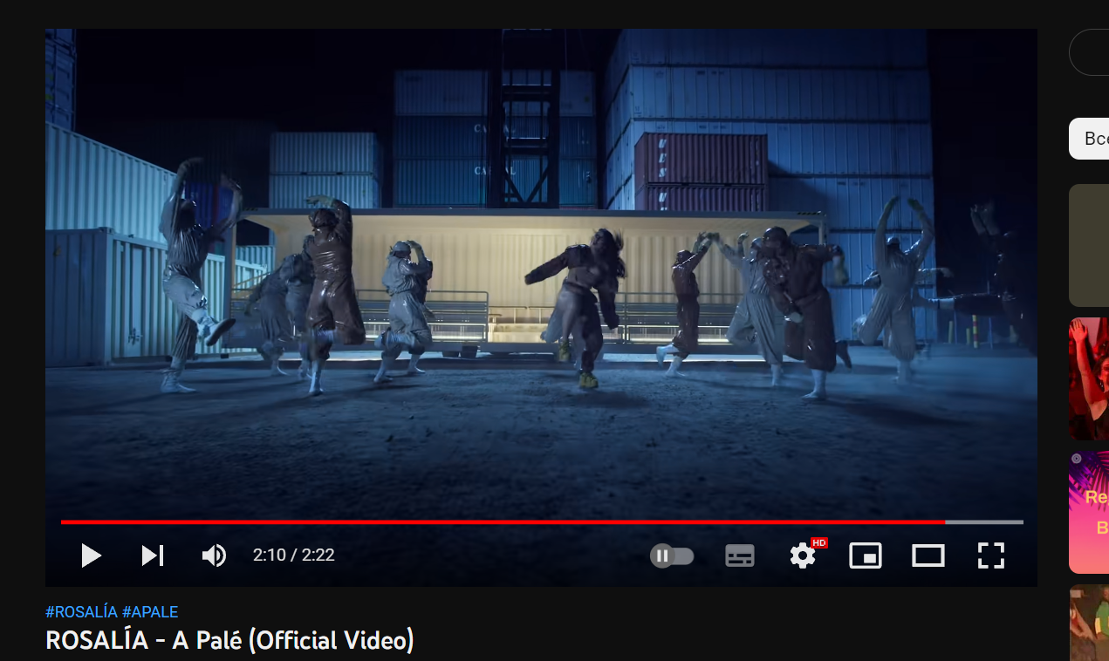Viewport: 1109px width, 661px height.
Task: Open the #APALE hashtag link
Action: (150, 612)
